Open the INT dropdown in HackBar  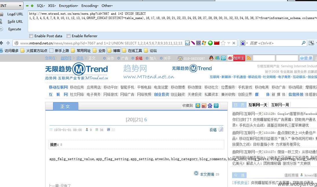click(x=11, y=6)
